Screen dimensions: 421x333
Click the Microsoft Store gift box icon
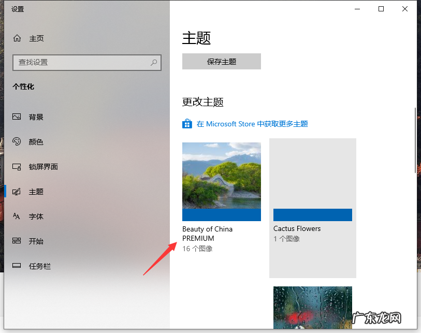[x=187, y=124]
